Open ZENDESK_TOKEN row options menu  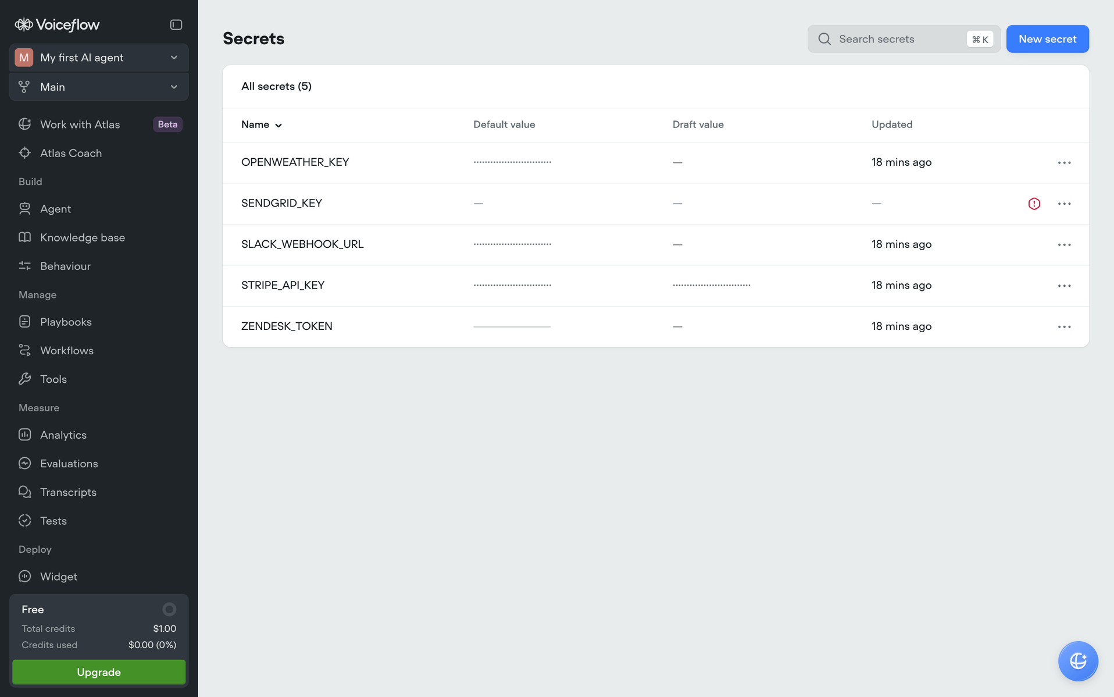1064,326
